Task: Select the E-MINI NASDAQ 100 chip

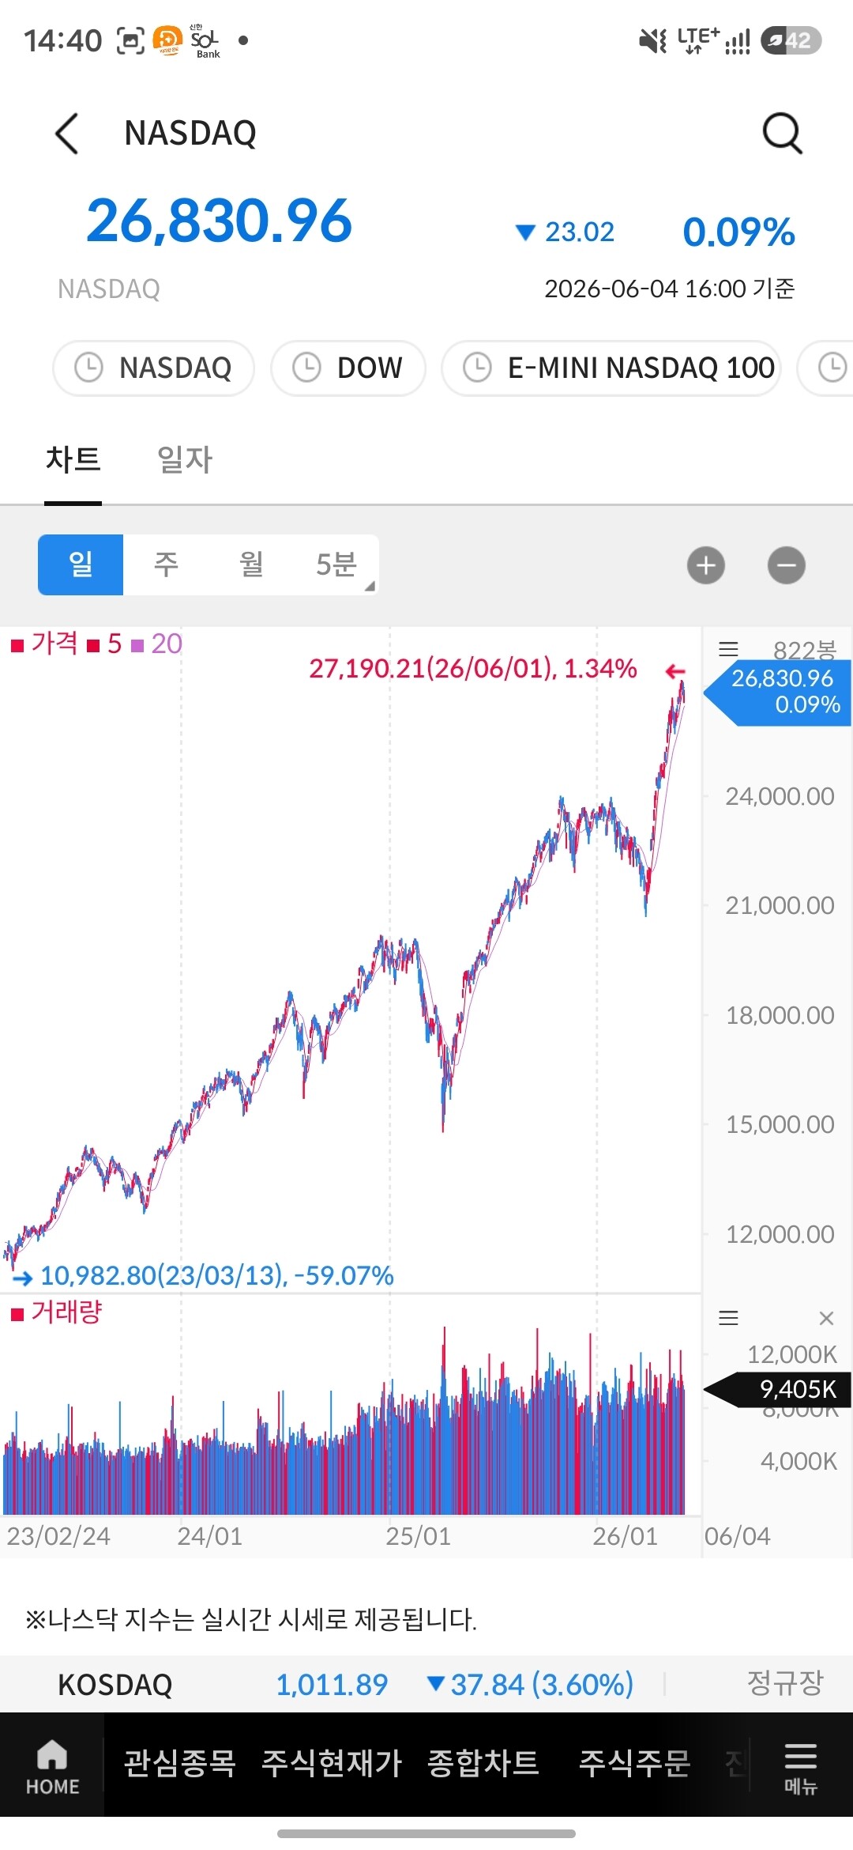Action: click(x=611, y=368)
